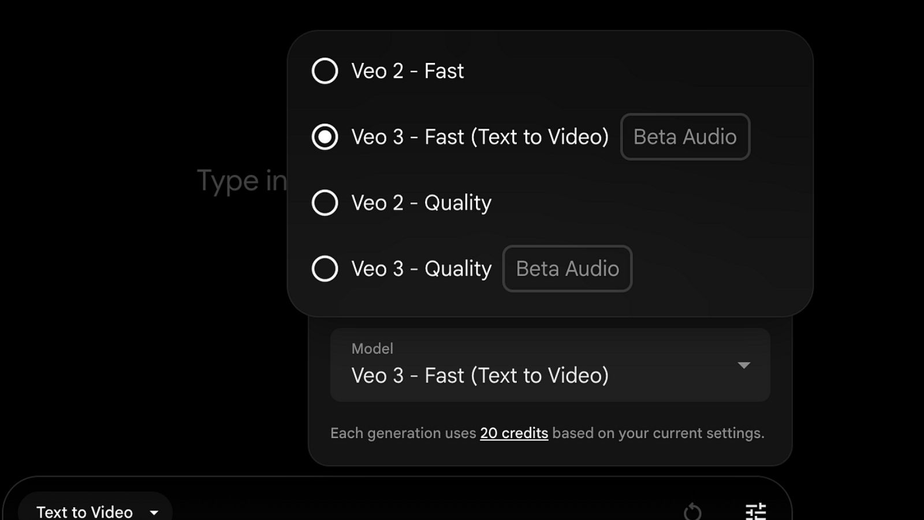Select the Veo 3 - Fast radio button

point(325,137)
